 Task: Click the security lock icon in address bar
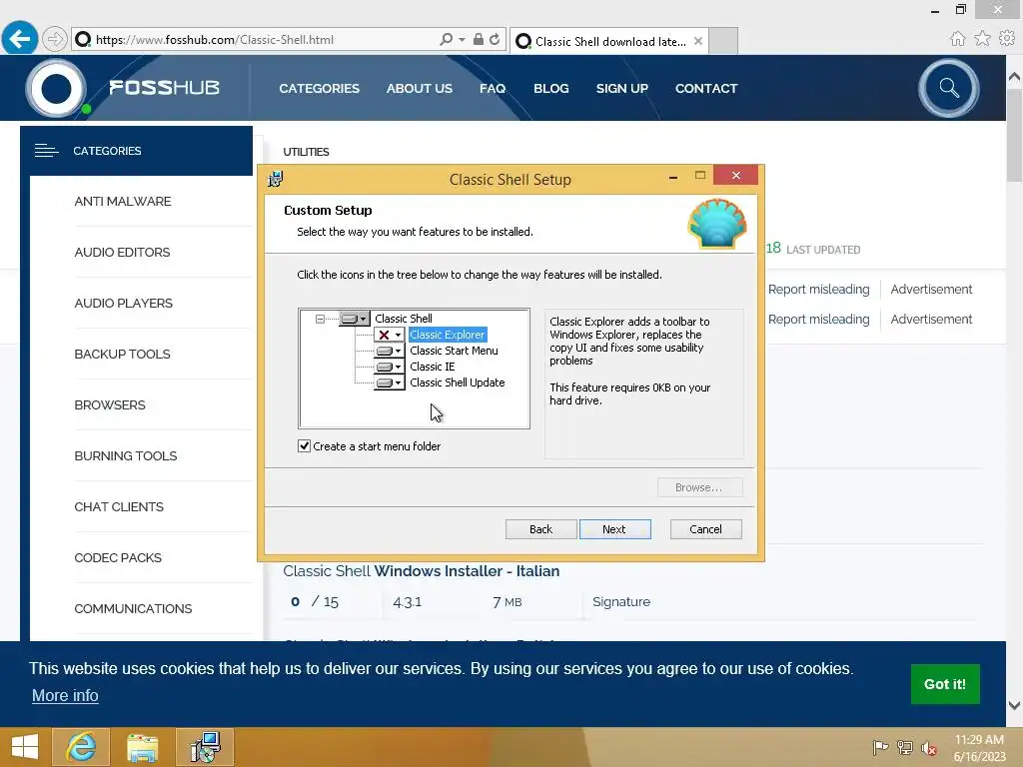[x=479, y=39]
